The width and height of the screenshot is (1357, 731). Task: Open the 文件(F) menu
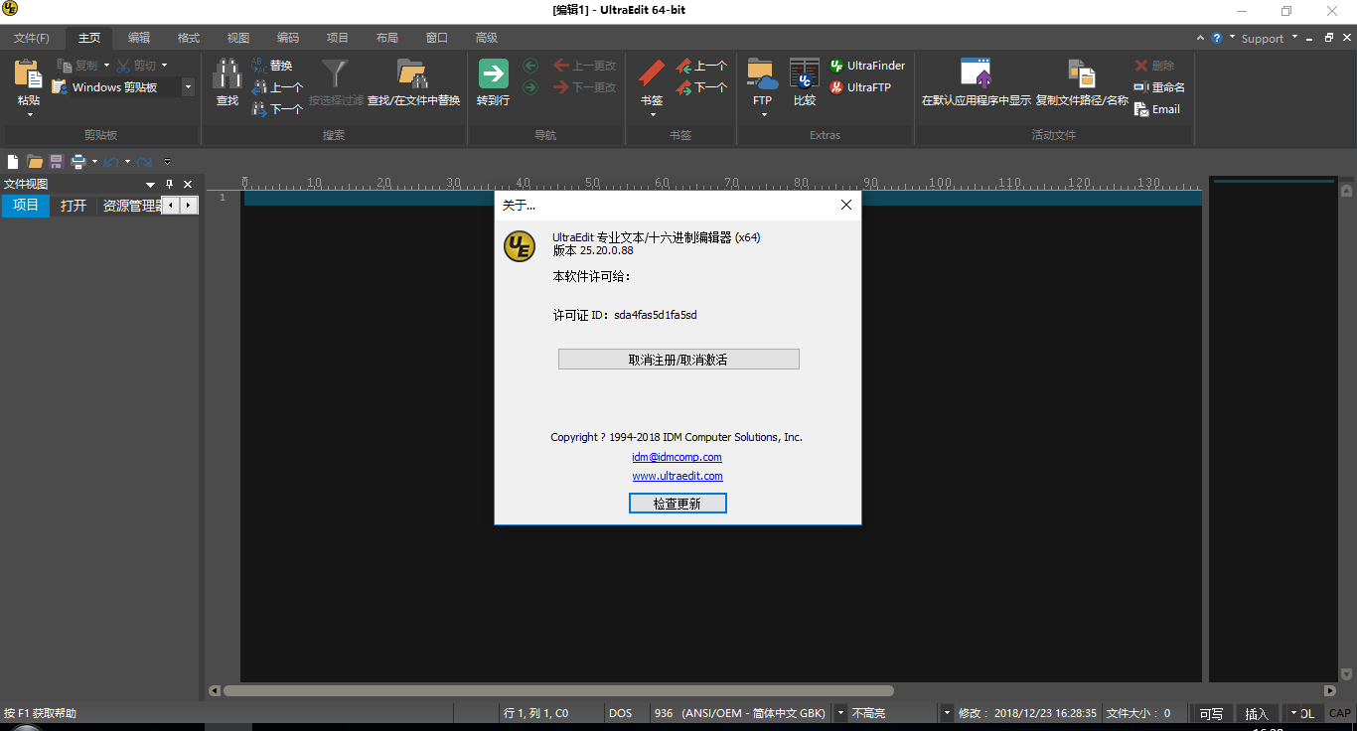coord(32,38)
